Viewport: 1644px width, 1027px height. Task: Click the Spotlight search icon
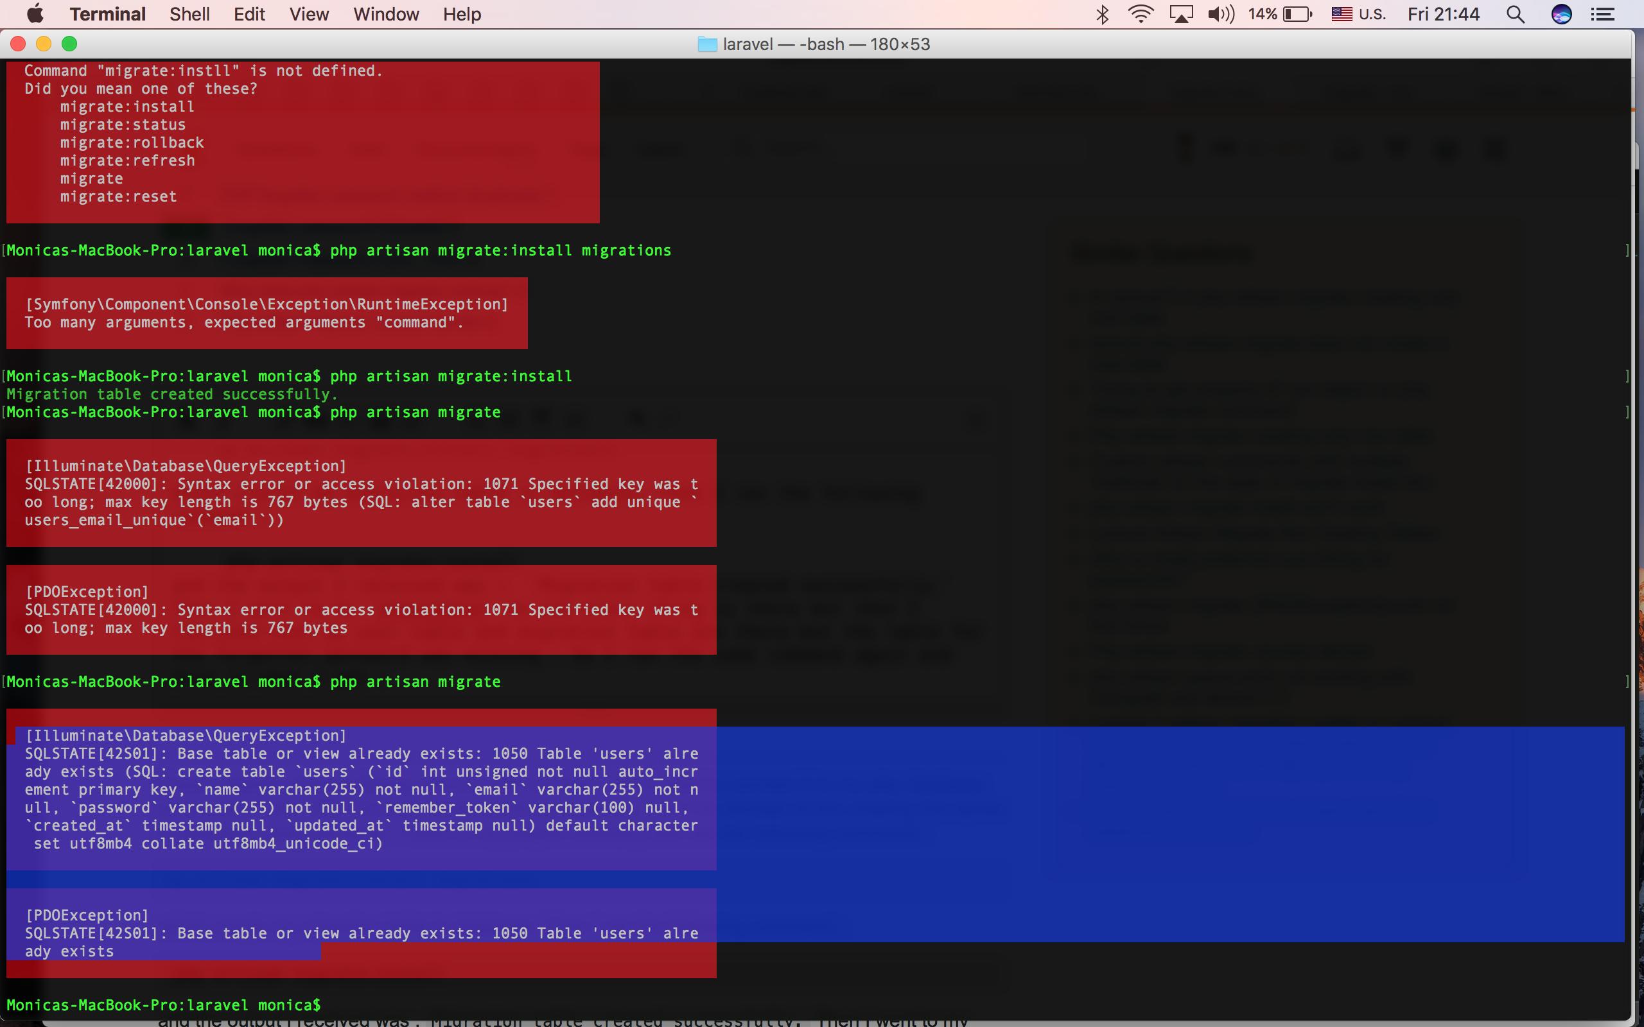pyautogui.click(x=1516, y=14)
